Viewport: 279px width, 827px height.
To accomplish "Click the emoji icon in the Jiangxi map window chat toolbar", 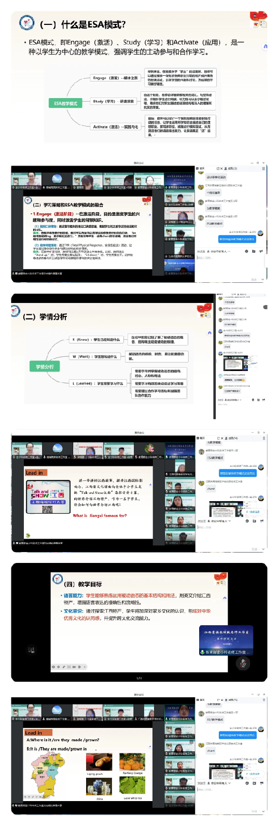I will (246, 782).
